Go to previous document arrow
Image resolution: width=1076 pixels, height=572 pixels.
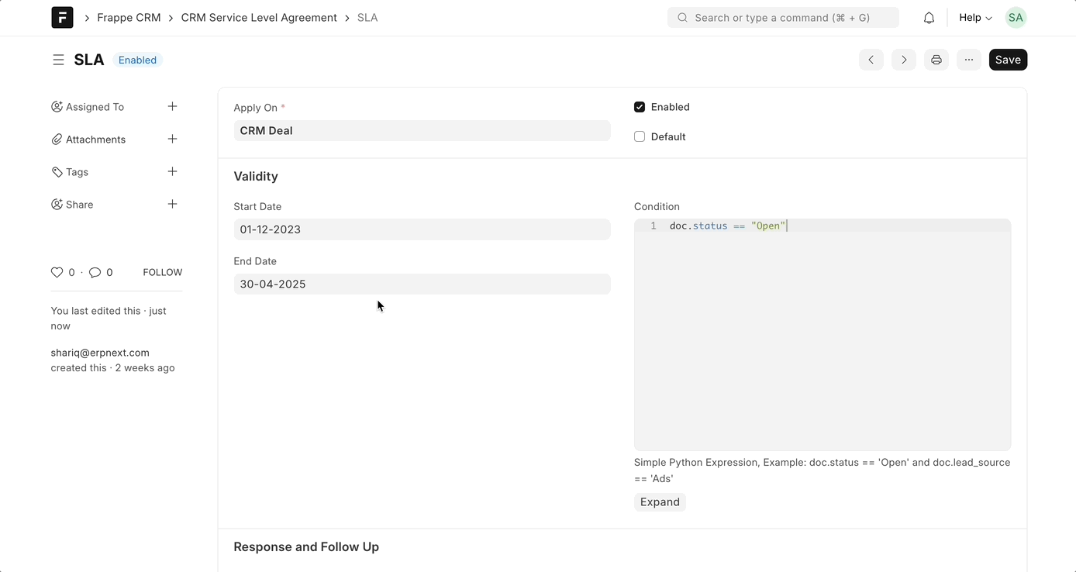click(871, 60)
